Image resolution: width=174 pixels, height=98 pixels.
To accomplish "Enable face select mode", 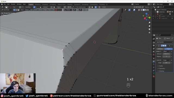I will tap(18, 10).
